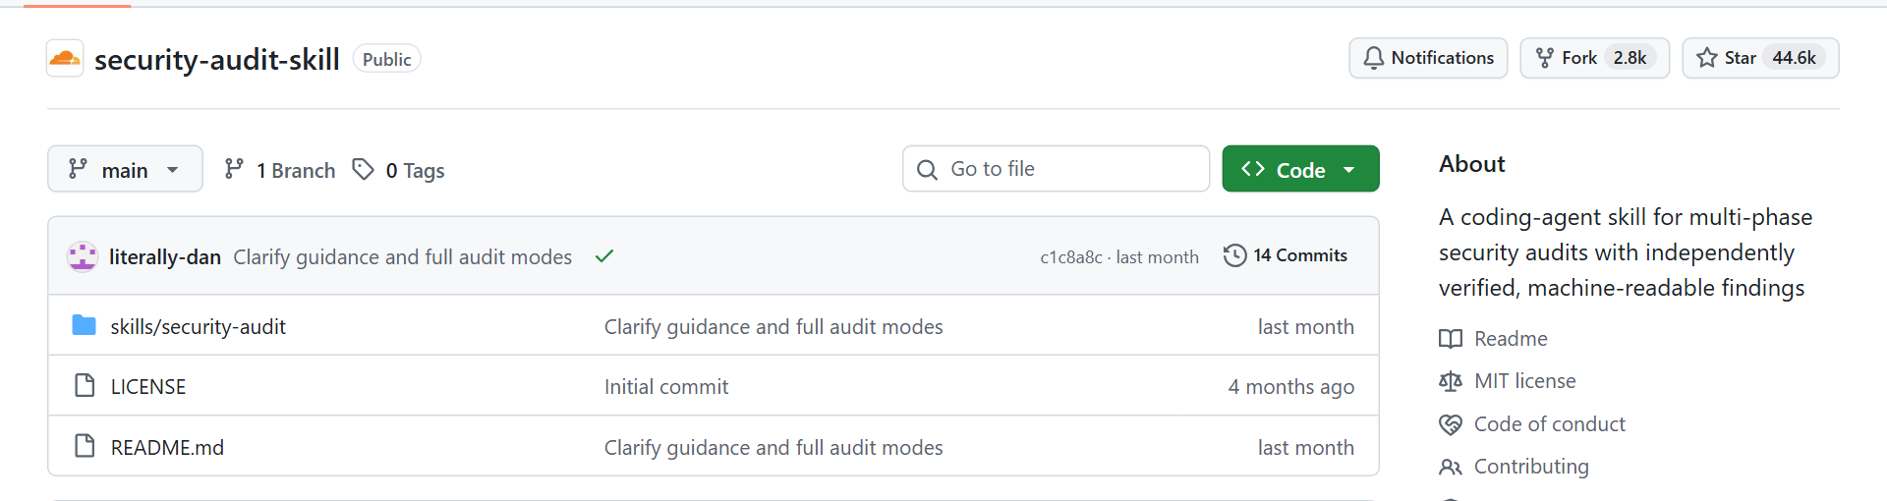
Task: Open the Readme link in About
Action: pos(1511,338)
